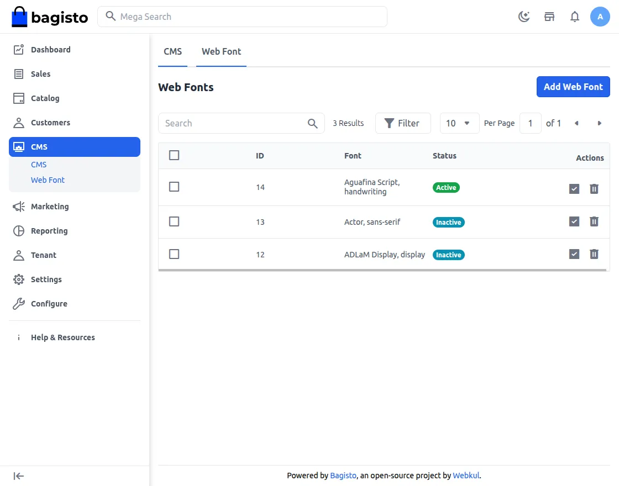Click the Mega Search magnifier icon
Viewport: 619px width, 486px height.
coord(111,16)
